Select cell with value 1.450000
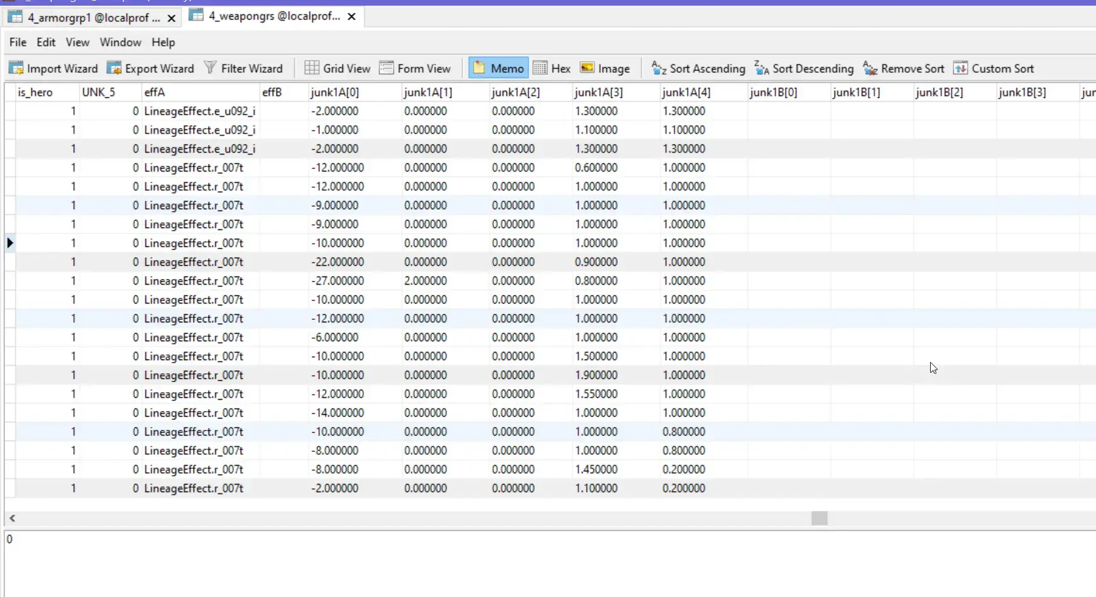 click(616, 469)
